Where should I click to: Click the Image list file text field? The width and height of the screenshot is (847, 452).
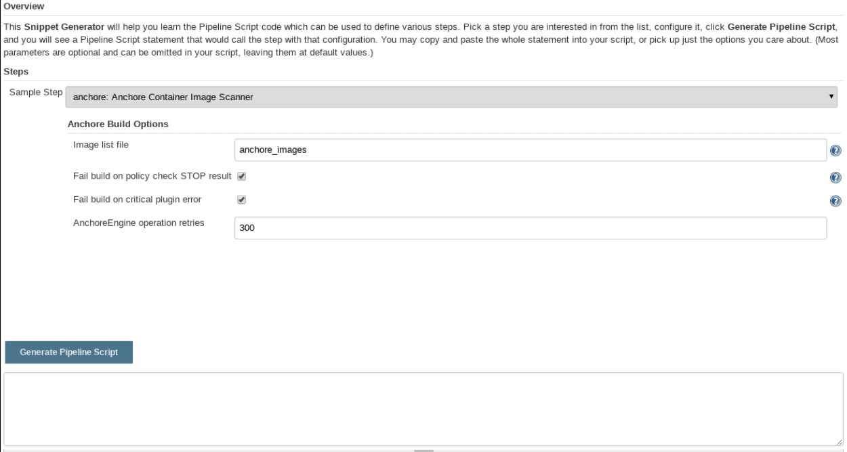pyautogui.click(x=530, y=150)
